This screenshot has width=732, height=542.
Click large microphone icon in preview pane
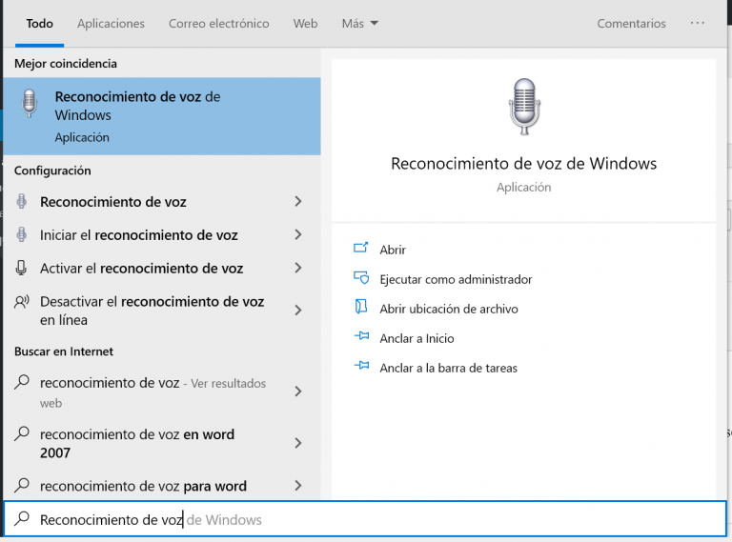point(524,107)
